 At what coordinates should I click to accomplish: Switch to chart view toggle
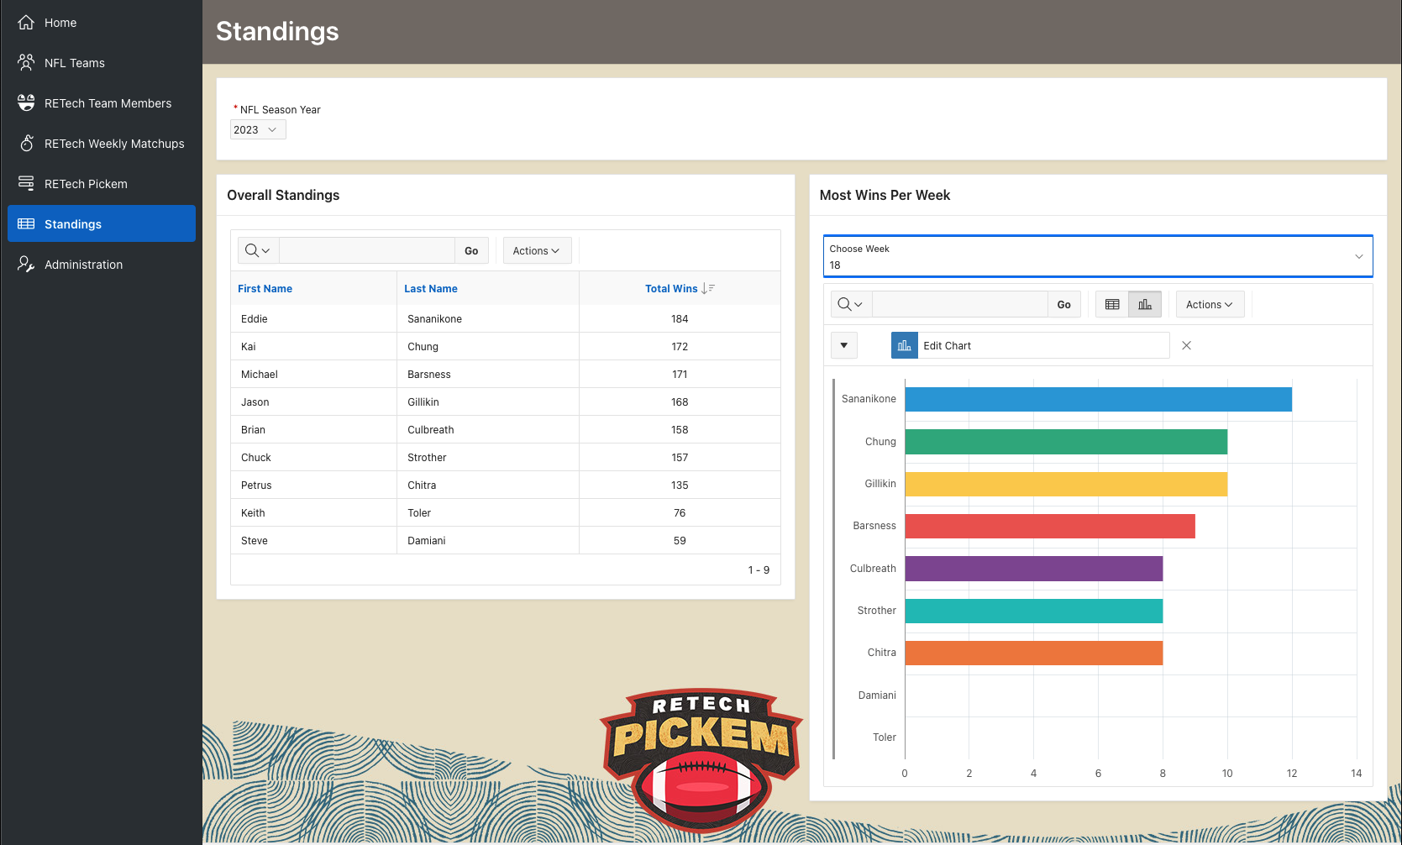click(1145, 305)
